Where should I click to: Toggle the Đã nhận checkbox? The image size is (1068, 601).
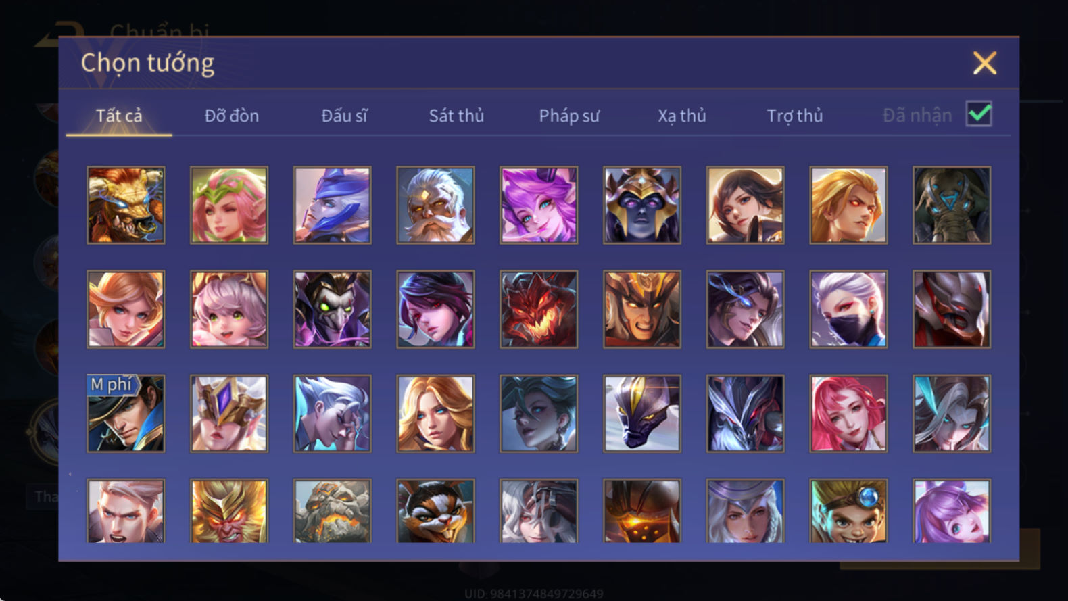pyautogui.click(x=979, y=114)
